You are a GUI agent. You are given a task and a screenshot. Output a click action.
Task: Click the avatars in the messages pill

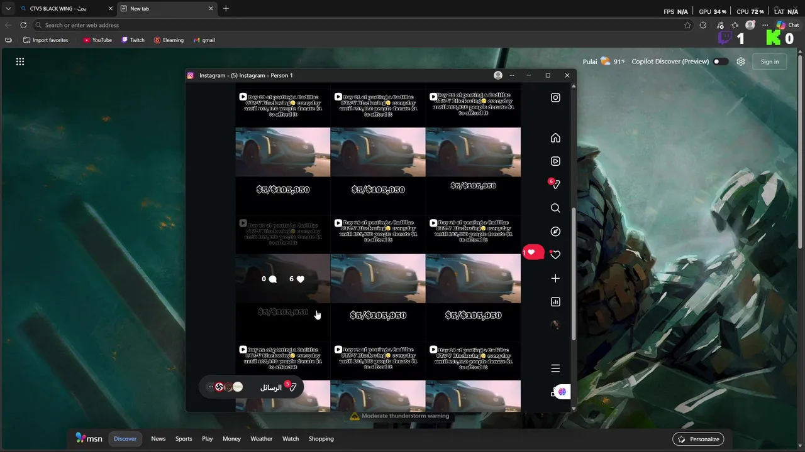click(x=228, y=387)
